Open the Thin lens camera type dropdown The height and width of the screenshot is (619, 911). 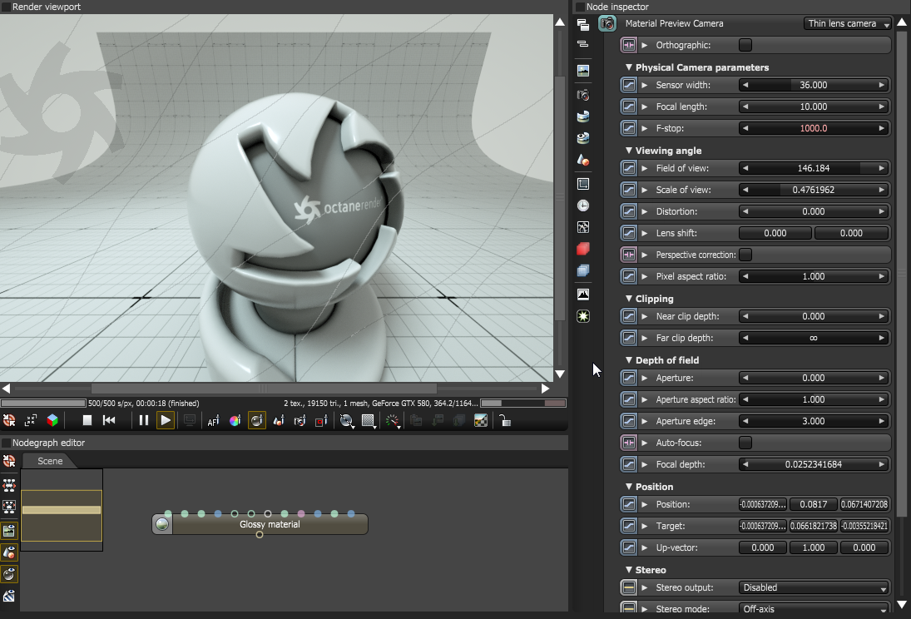click(x=848, y=23)
